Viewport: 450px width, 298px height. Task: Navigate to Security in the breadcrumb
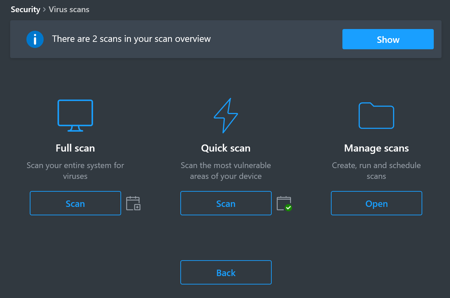(x=25, y=9)
